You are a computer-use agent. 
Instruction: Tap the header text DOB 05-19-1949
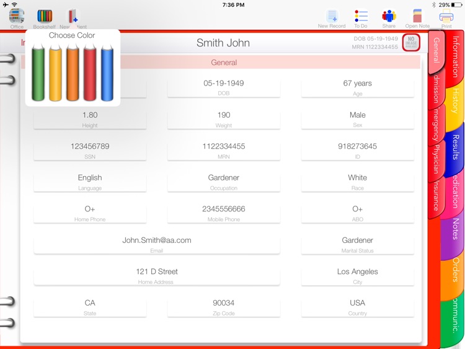pyautogui.click(x=376, y=39)
